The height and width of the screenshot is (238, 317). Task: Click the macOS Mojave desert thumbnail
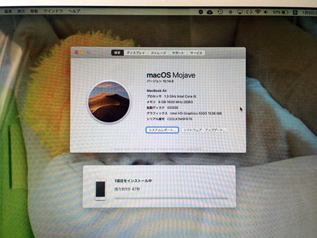pos(109,102)
